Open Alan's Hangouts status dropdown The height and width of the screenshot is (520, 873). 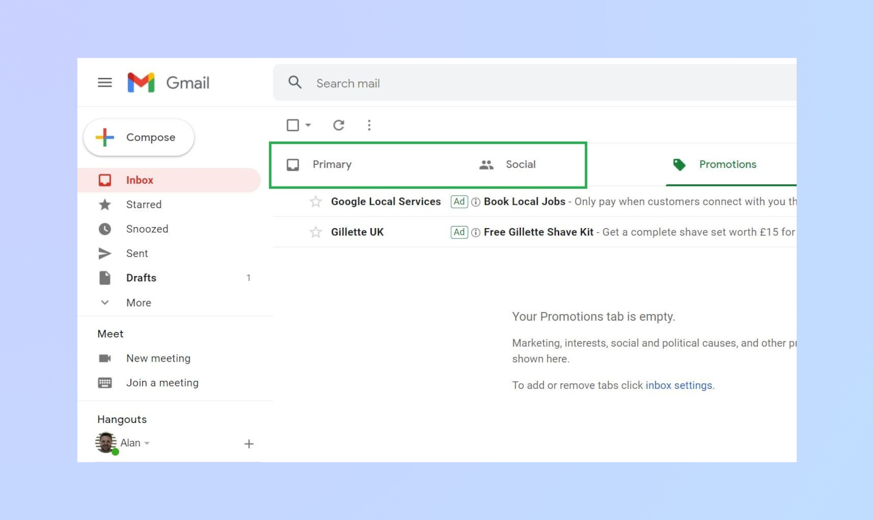pyautogui.click(x=147, y=443)
